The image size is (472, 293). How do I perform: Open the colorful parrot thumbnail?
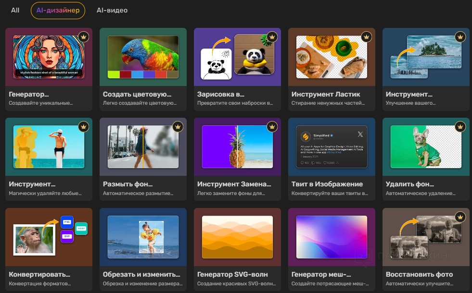tap(143, 57)
